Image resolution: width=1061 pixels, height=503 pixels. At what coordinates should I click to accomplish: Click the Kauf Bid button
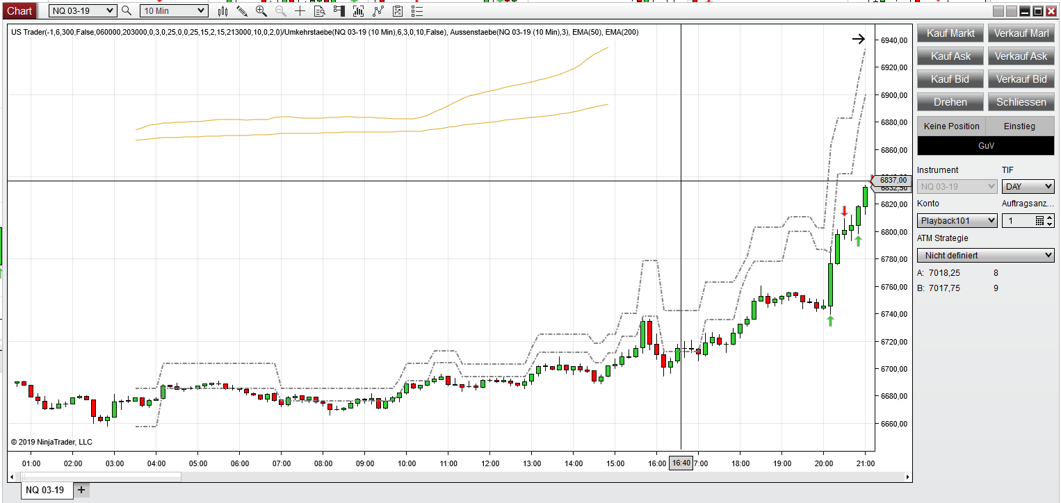(950, 79)
